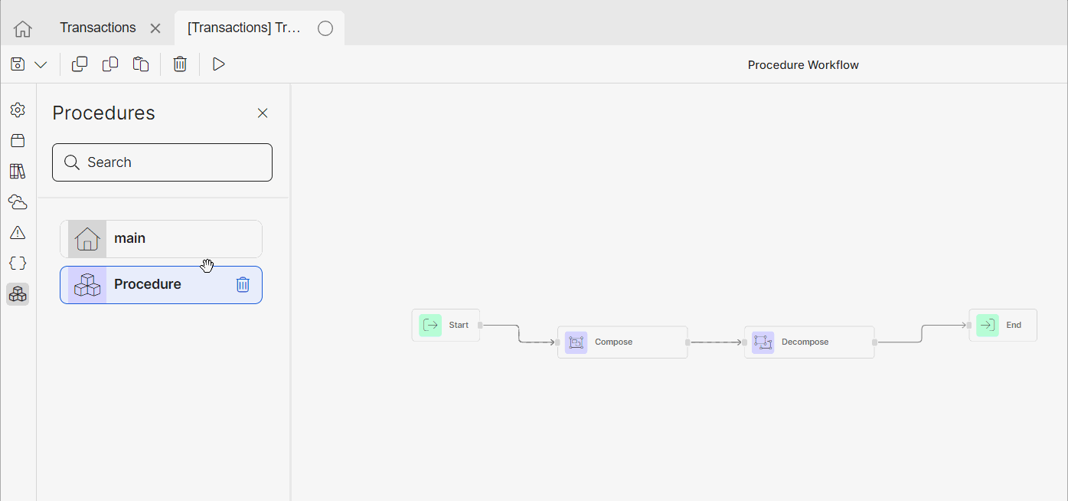This screenshot has width=1068, height=501.
Task: Expand the save options dropdown arrow
Action: tap(41, 64)
